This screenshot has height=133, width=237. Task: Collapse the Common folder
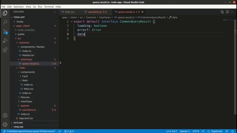[x=24, y=43]
